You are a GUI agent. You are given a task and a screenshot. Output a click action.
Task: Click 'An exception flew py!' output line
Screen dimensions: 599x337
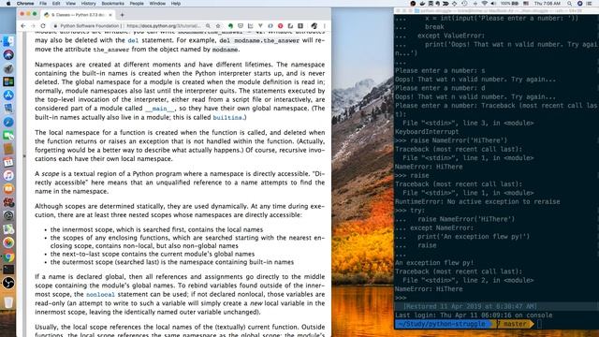434,263
